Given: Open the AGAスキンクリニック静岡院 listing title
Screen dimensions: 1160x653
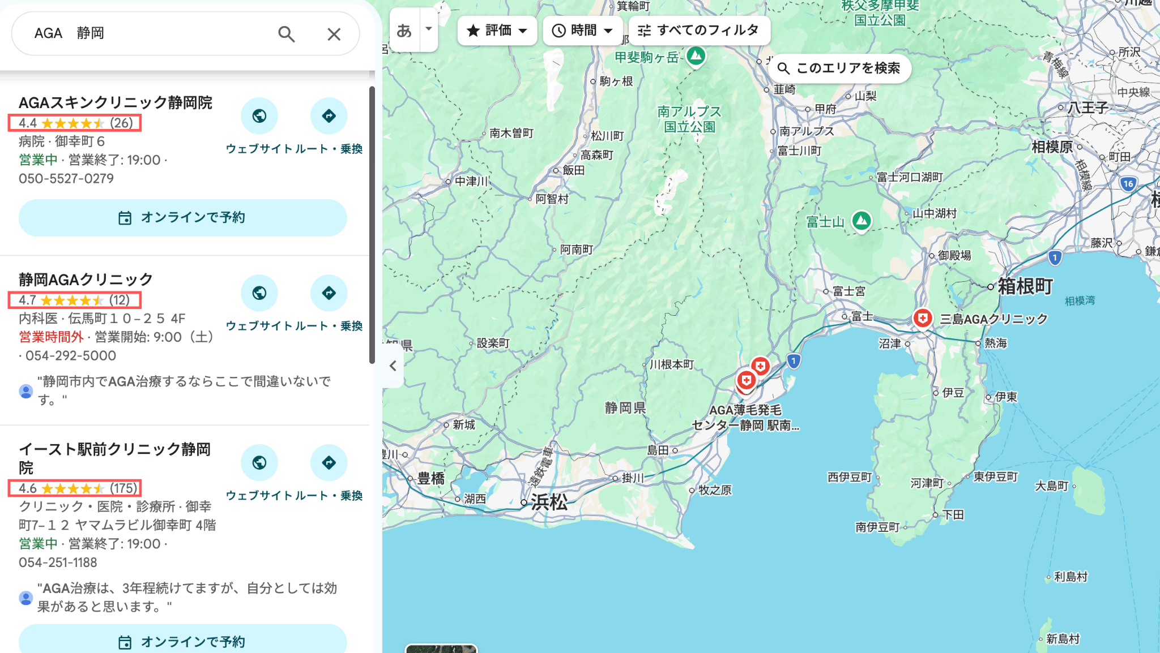Looking at the screenshot, I should pyautogui.click(x=116, y=102).
